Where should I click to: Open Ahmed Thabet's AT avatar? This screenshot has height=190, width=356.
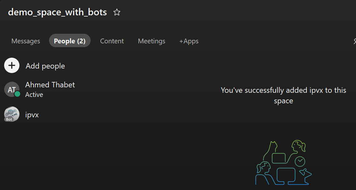[11, 90]
